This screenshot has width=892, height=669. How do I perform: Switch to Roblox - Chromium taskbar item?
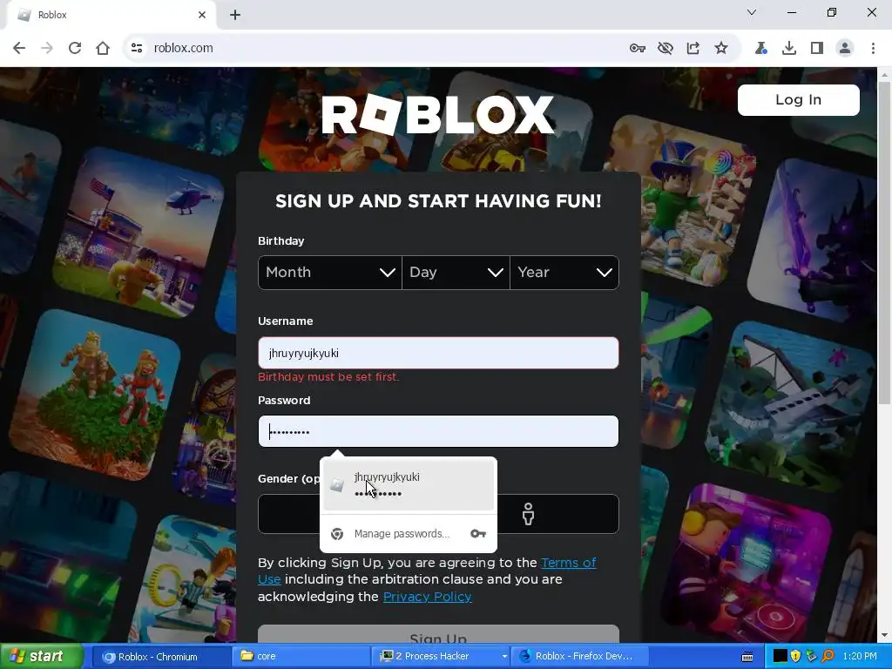(160, 657)
